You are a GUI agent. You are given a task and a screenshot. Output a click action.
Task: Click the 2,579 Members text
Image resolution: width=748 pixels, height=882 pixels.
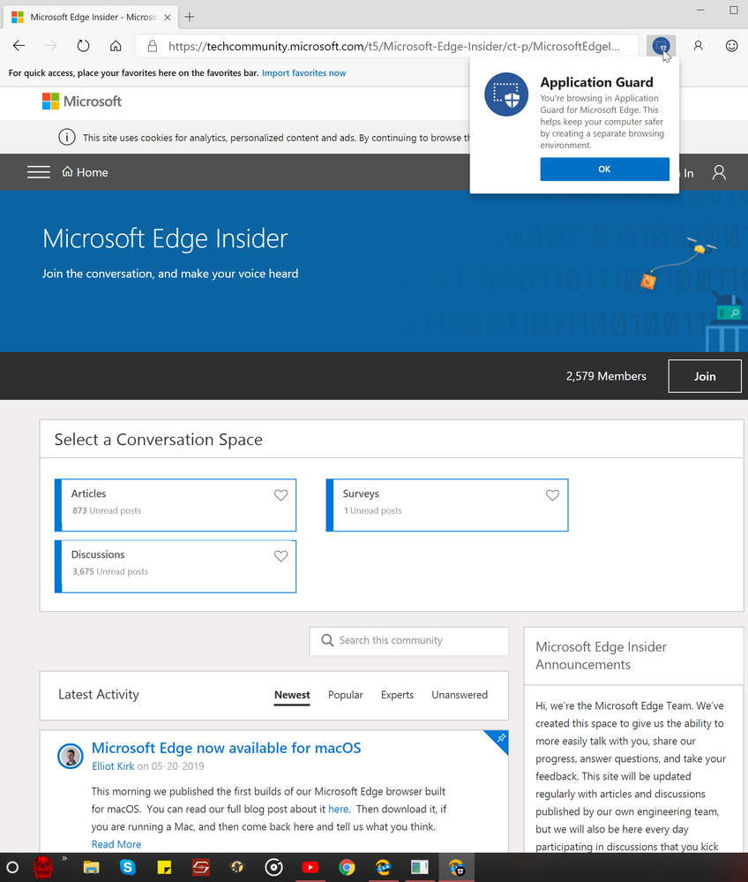coord(606,376)
